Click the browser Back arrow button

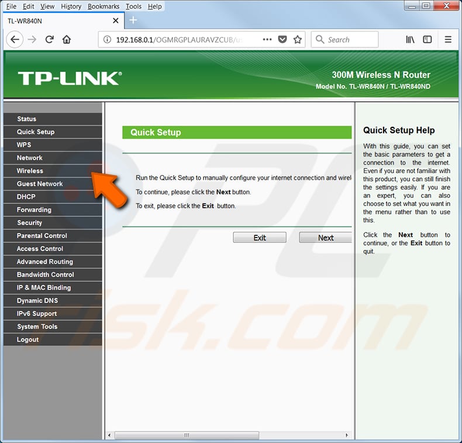pos(15,40)
